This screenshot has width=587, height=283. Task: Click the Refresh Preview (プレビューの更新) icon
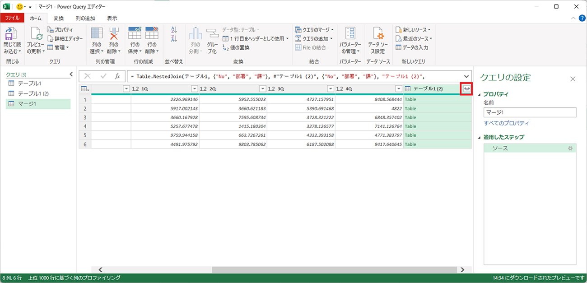(36, 34)
